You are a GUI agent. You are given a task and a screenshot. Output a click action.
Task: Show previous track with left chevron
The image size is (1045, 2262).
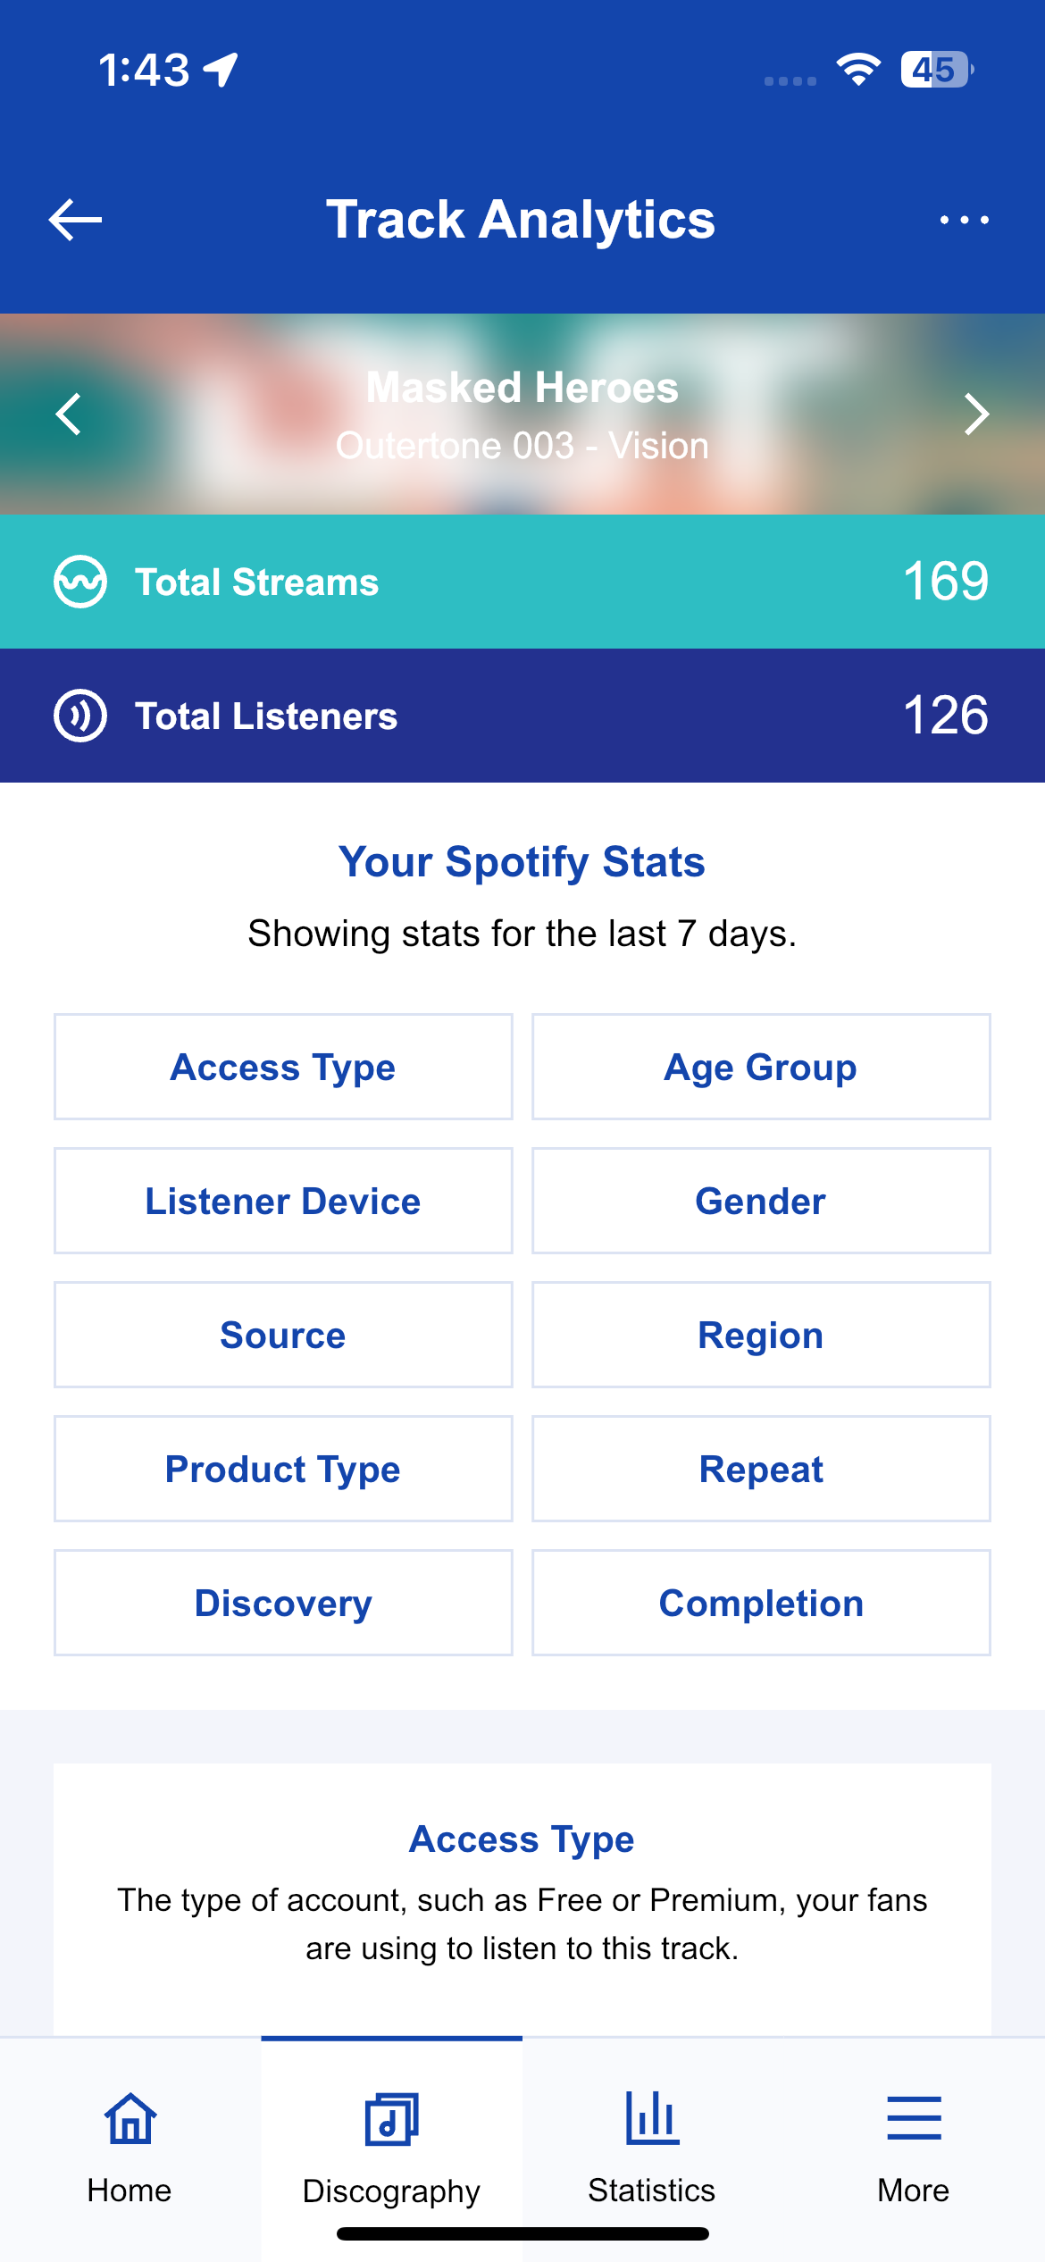click(x=69, y=415)
